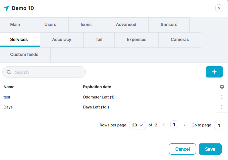Switch to the Expenses tab
The image size is (228, 160).
[136, 40]
